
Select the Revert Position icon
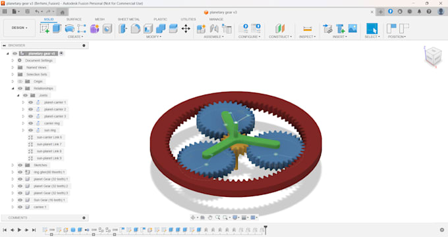pos(404,28)
